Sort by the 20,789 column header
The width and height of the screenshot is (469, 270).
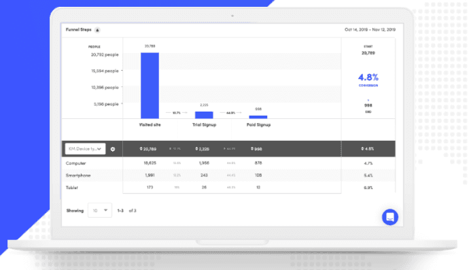[148, 149]
